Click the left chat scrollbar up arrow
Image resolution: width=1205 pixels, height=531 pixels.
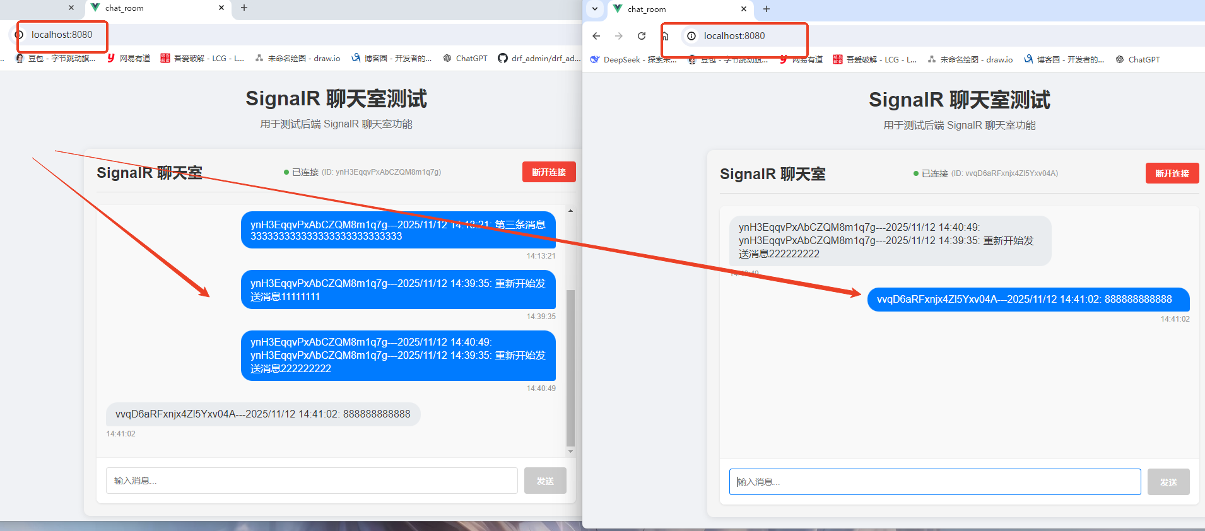[x=570, y=211]
